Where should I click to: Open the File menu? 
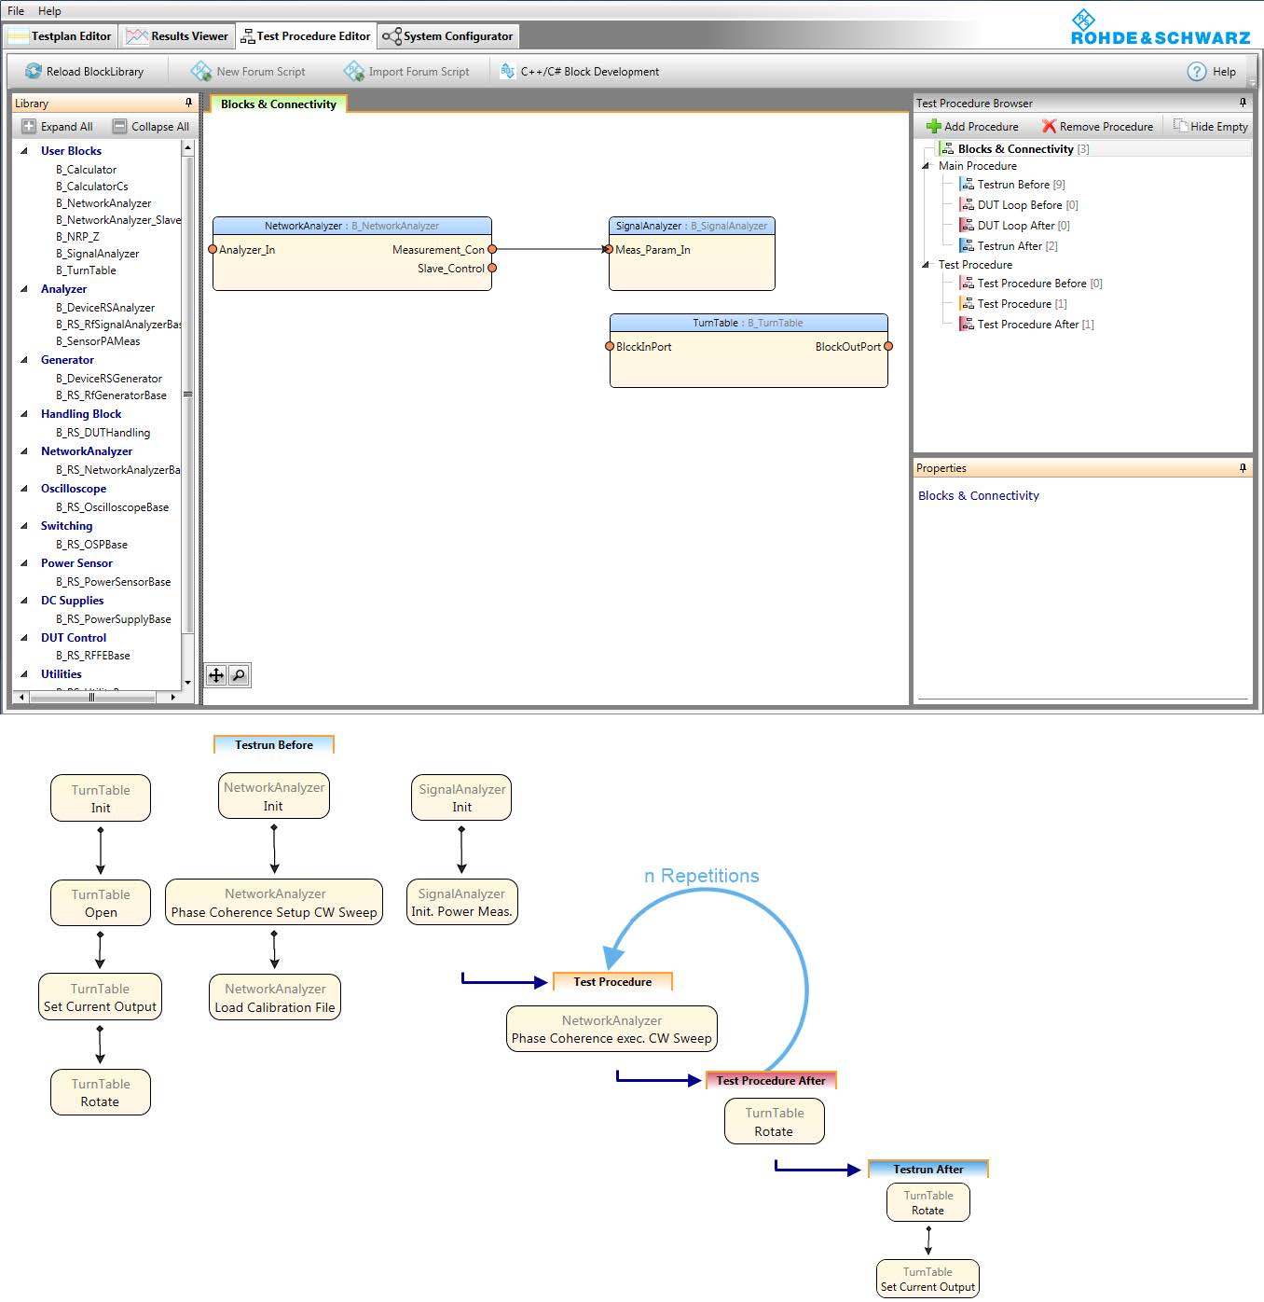pos(16,11)
